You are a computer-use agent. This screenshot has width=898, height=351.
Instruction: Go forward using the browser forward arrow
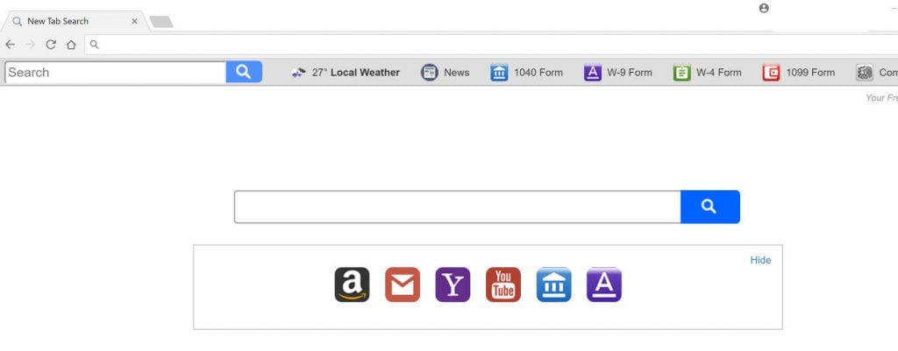click(31, 45)
